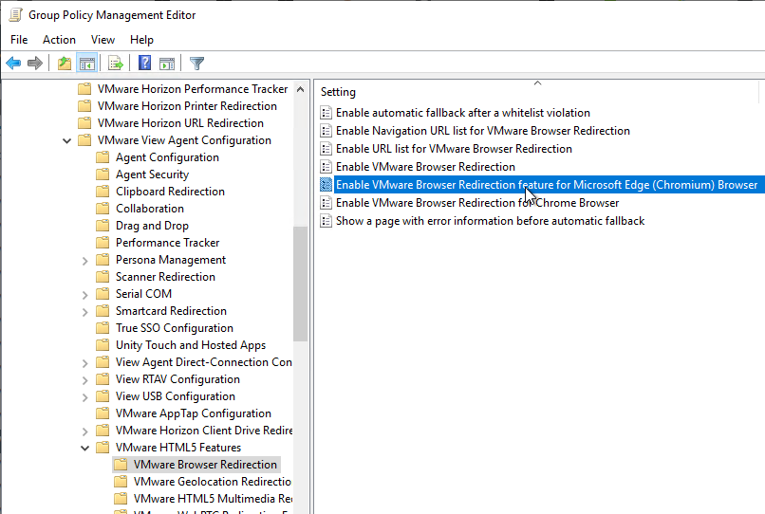Image resolution: width=765 pixels, height=514 pixels.
Task: Collapse the VMware HTML5 Features node
Action: pos(84,449)
